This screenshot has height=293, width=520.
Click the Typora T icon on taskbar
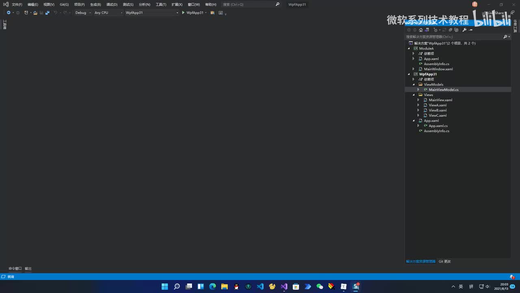344,286
